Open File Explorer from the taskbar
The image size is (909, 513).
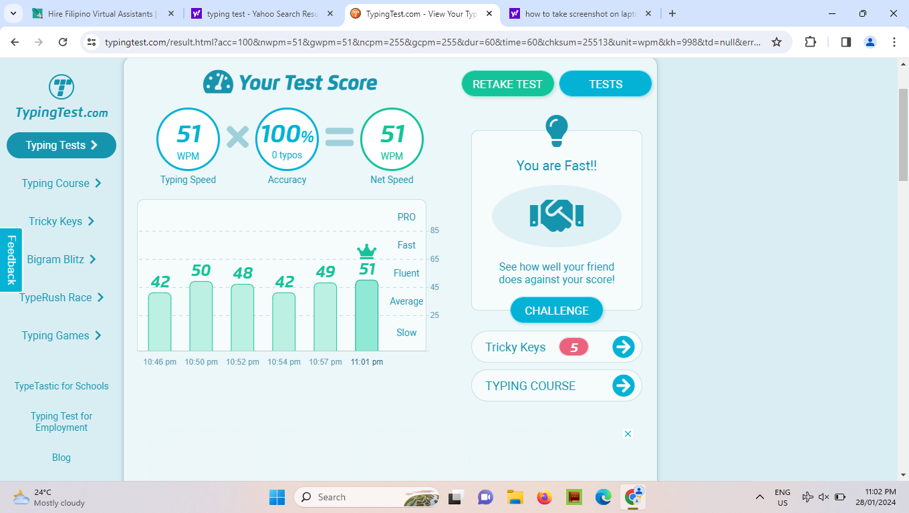[x=515, y=497]
